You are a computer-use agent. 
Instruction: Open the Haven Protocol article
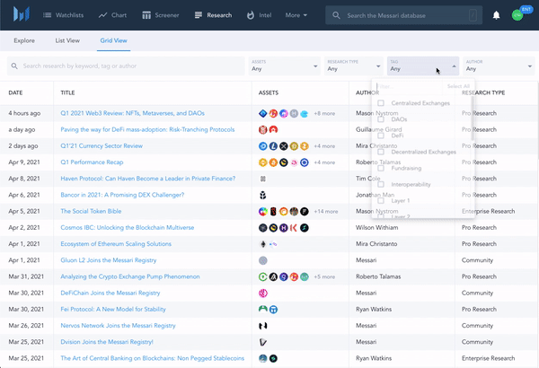point(148,179)
